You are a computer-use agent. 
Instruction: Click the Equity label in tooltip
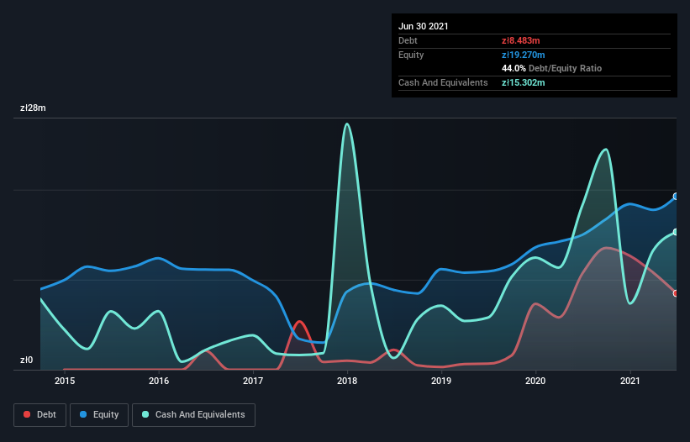coord(411,55)
